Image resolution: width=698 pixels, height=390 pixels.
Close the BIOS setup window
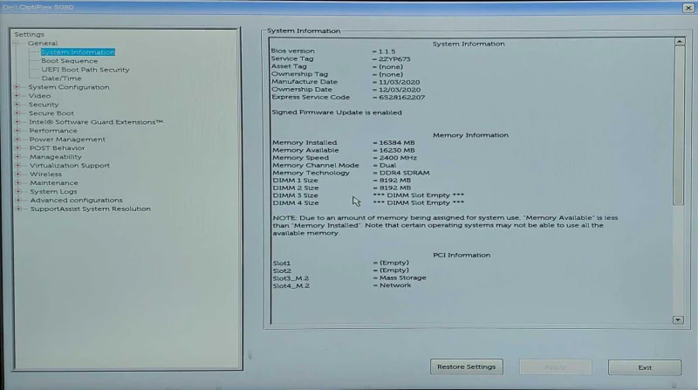pyautogui.click(x=688, y=8)
